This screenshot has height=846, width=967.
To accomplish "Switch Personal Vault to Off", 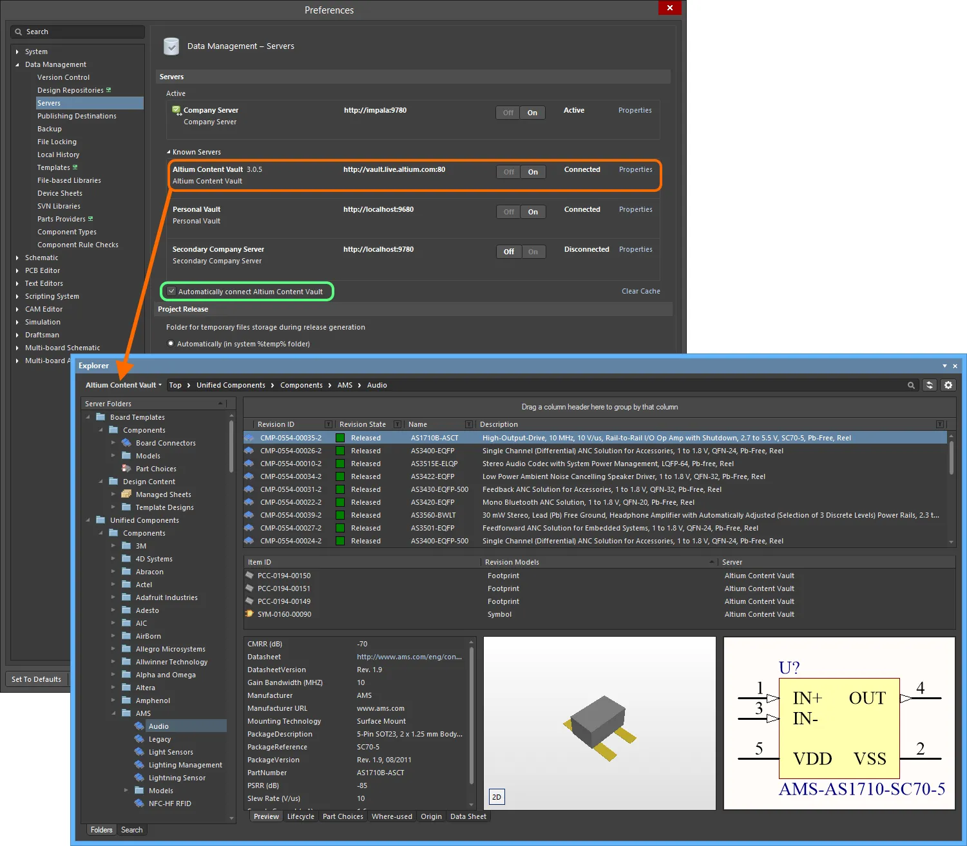I will pos(509,212).
